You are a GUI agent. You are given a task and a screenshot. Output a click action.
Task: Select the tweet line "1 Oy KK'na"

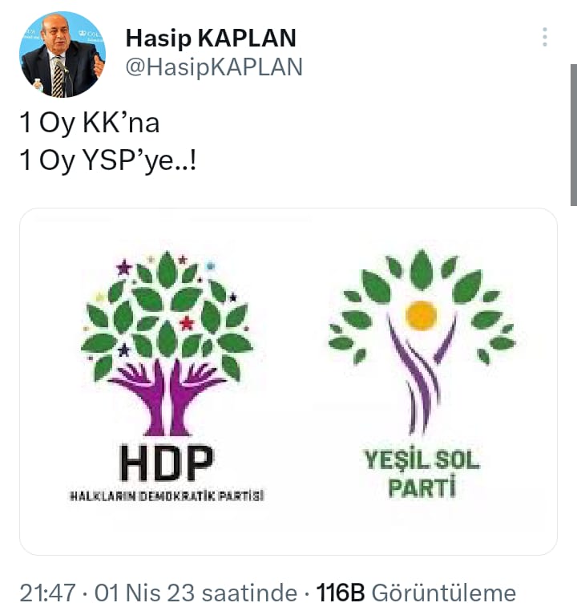tap(90, 123)
